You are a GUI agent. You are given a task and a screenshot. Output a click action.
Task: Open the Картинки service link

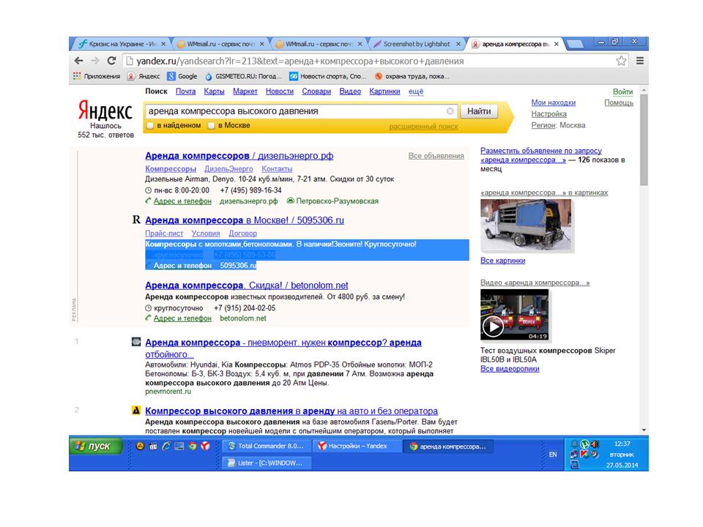click(384, 91)
